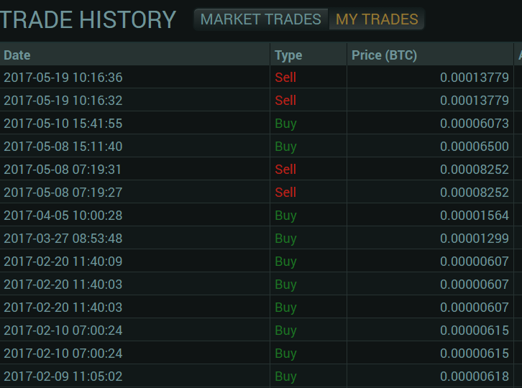The height and width of the screenshot is (388, 522).
Task: Click the price 0.00001299
Action: coord(474,239)
